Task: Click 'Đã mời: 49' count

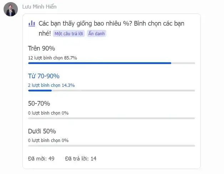Action: coord(41,159)
